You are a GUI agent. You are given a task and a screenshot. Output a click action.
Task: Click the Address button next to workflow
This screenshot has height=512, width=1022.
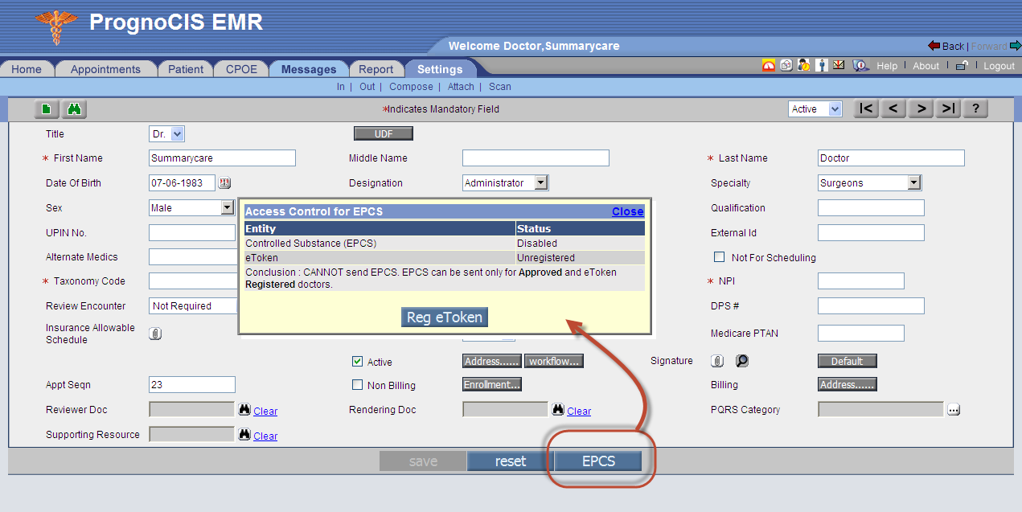tap(492, 362)
